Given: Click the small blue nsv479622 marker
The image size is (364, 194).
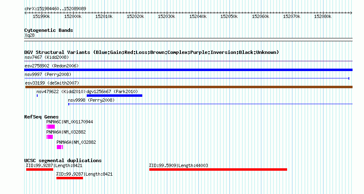Looking at the screenshot, I should click(37, 96).
